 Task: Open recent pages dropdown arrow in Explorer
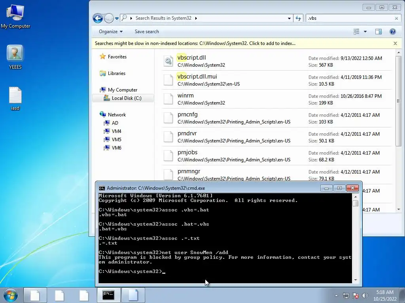pyautogui.click(x=117, y=19)
